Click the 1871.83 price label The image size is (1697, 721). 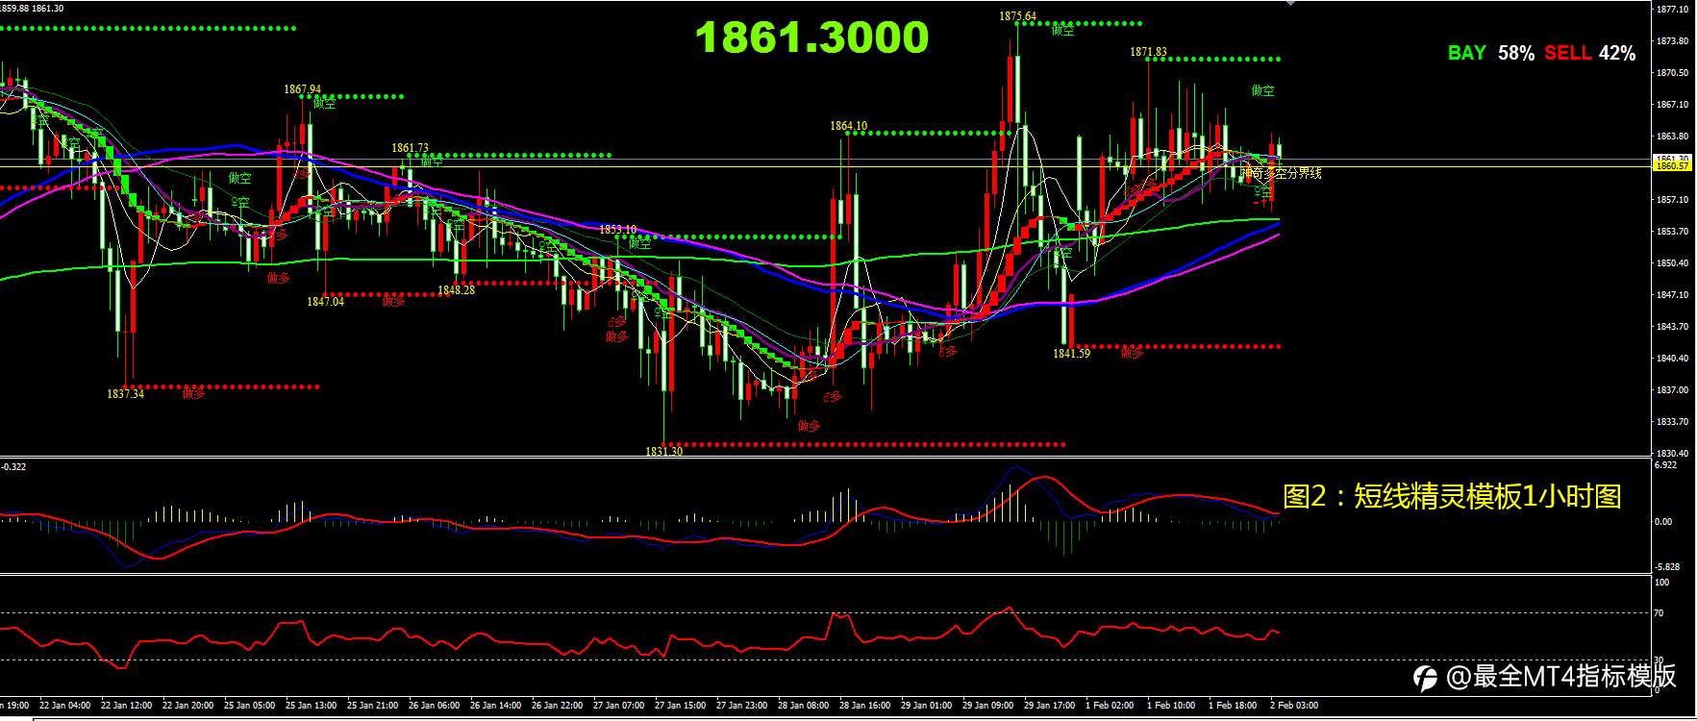(x=1149, y=52)
